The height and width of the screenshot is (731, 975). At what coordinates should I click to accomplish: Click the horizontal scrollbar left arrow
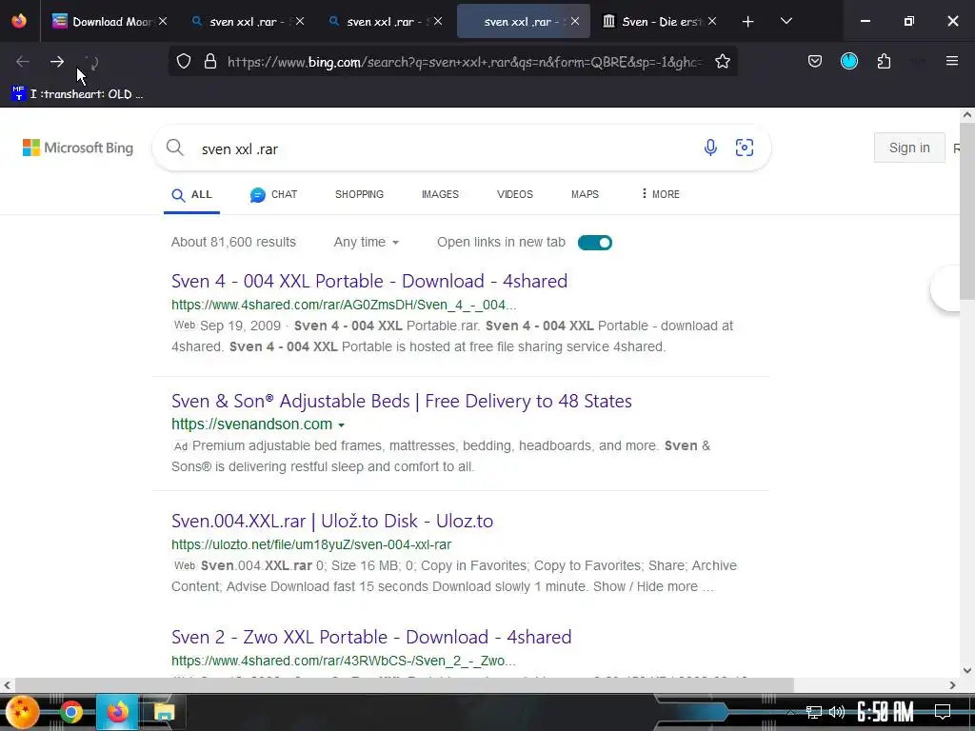click(x=7, y=685)
